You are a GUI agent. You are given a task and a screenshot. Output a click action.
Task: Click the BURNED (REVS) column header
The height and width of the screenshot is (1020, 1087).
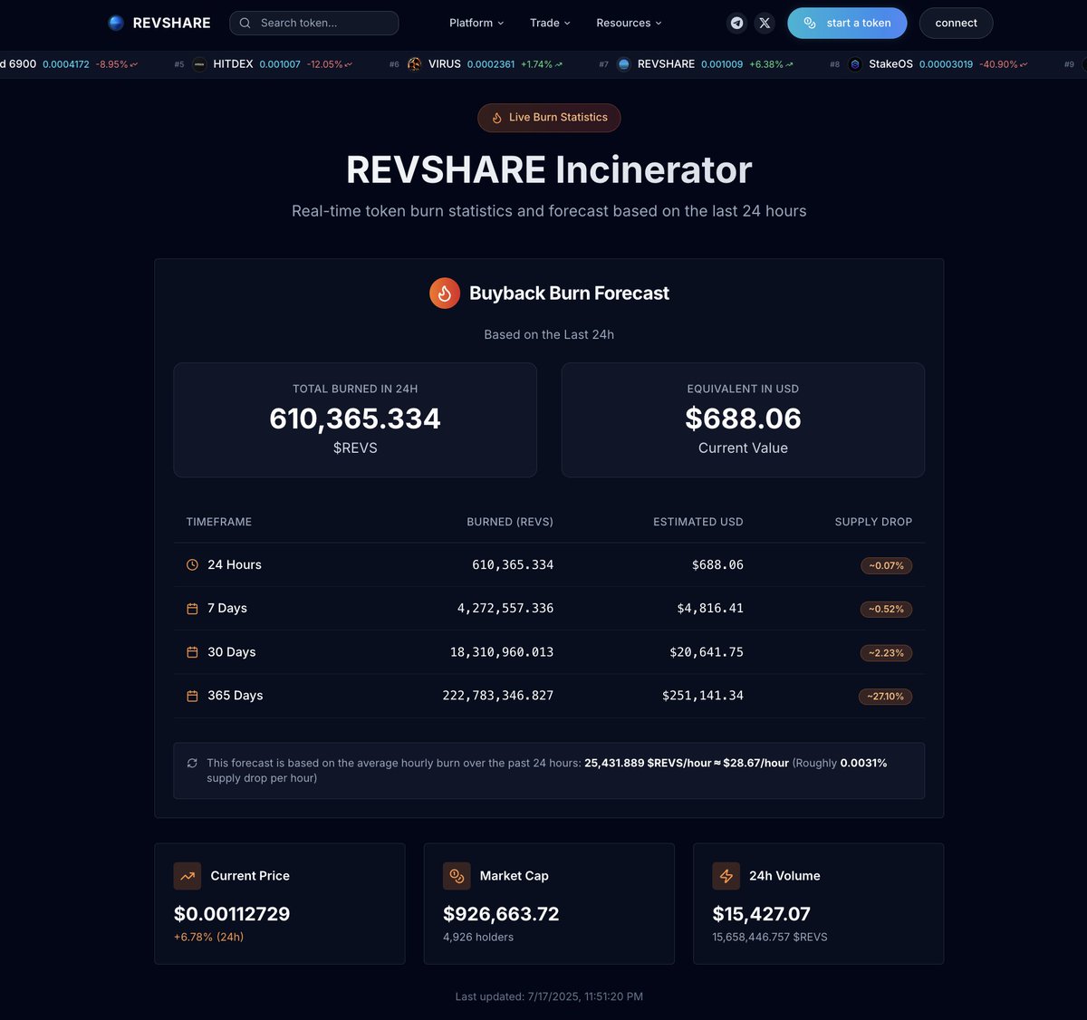pyautogui.click(x=510, y=522)
